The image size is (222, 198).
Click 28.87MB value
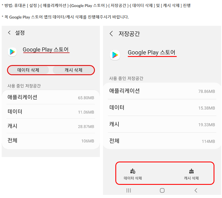click(x=86, y=126)
